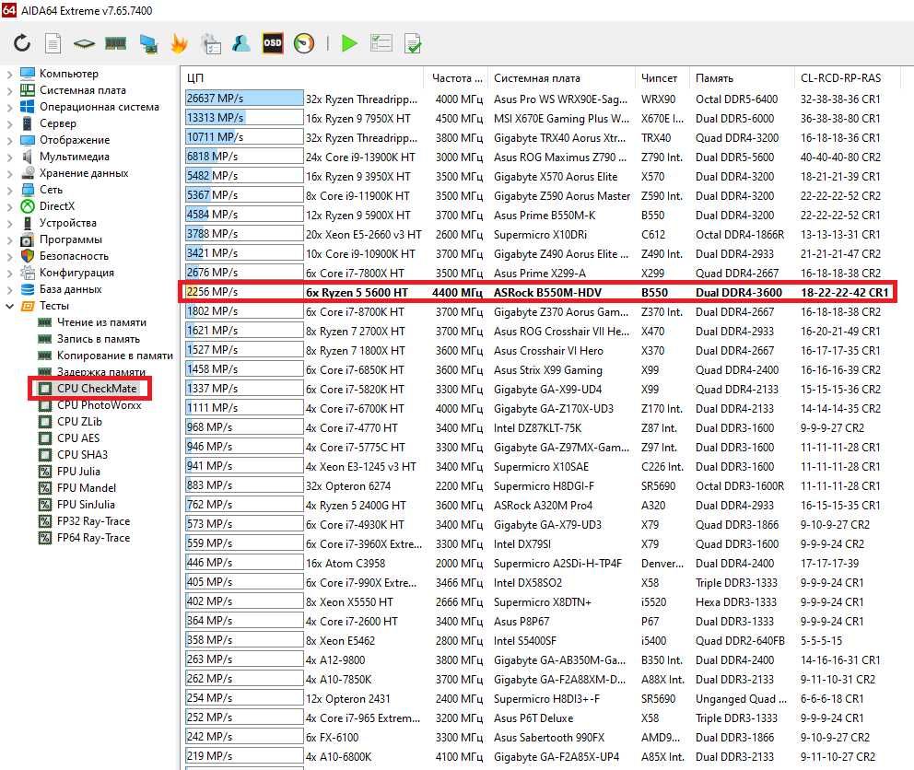Click the user person toolbar icon
This screenshot has width=914, height=770.
tap(240, 43)
